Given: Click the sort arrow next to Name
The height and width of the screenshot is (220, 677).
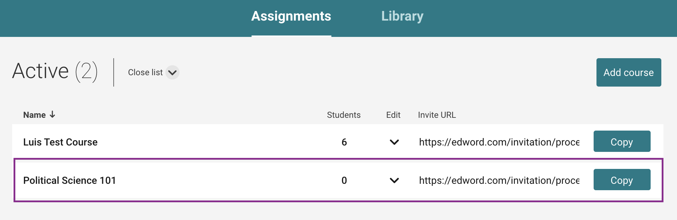Looking at the screenshot, I should point(52,115).
